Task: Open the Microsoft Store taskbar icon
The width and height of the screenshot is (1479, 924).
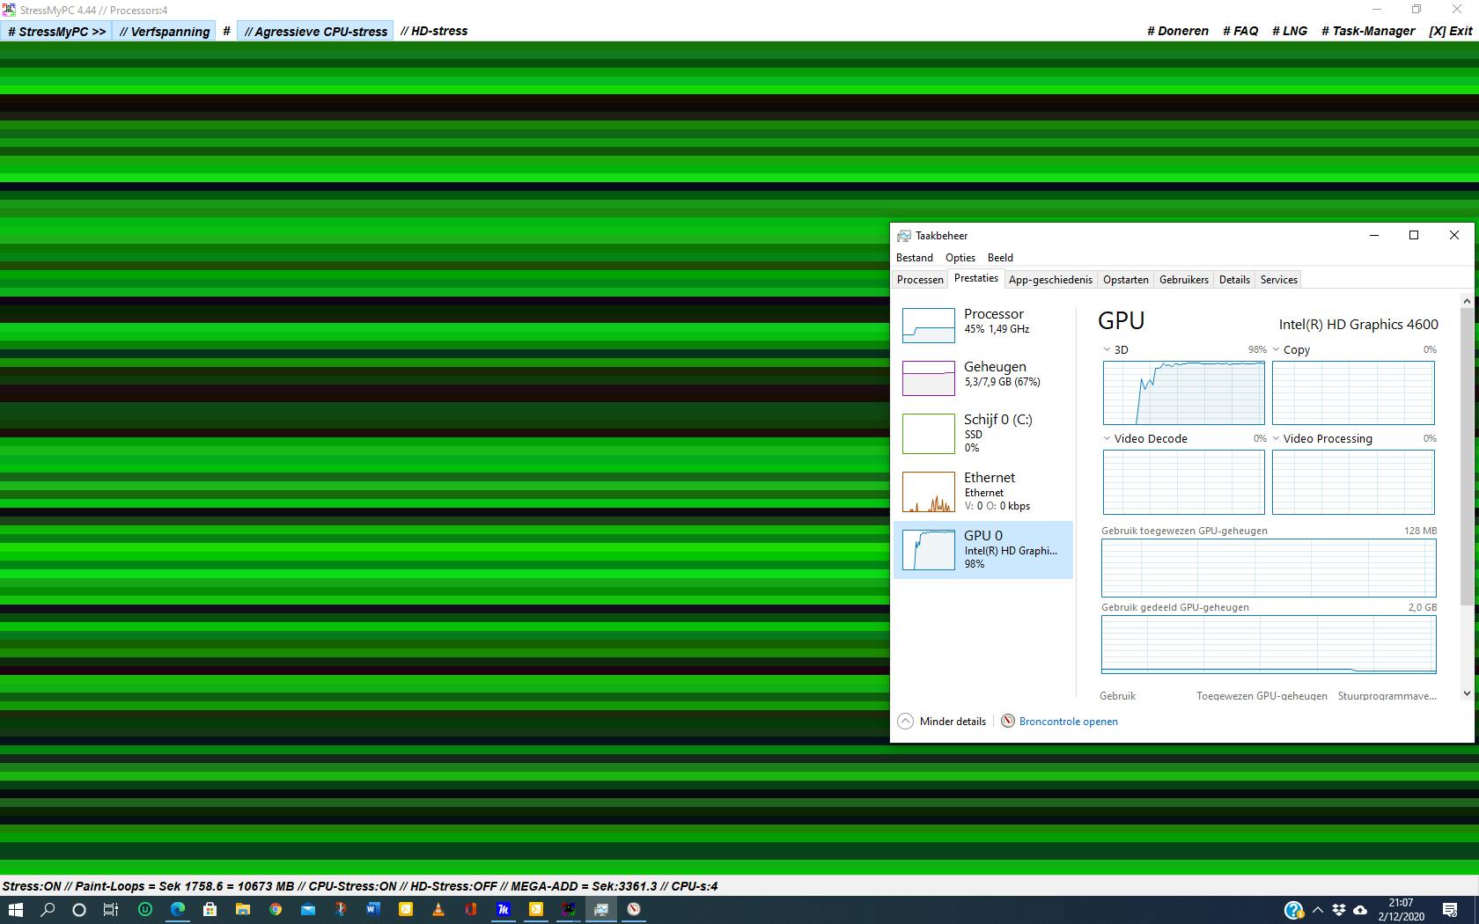Action: coord(210,909)
